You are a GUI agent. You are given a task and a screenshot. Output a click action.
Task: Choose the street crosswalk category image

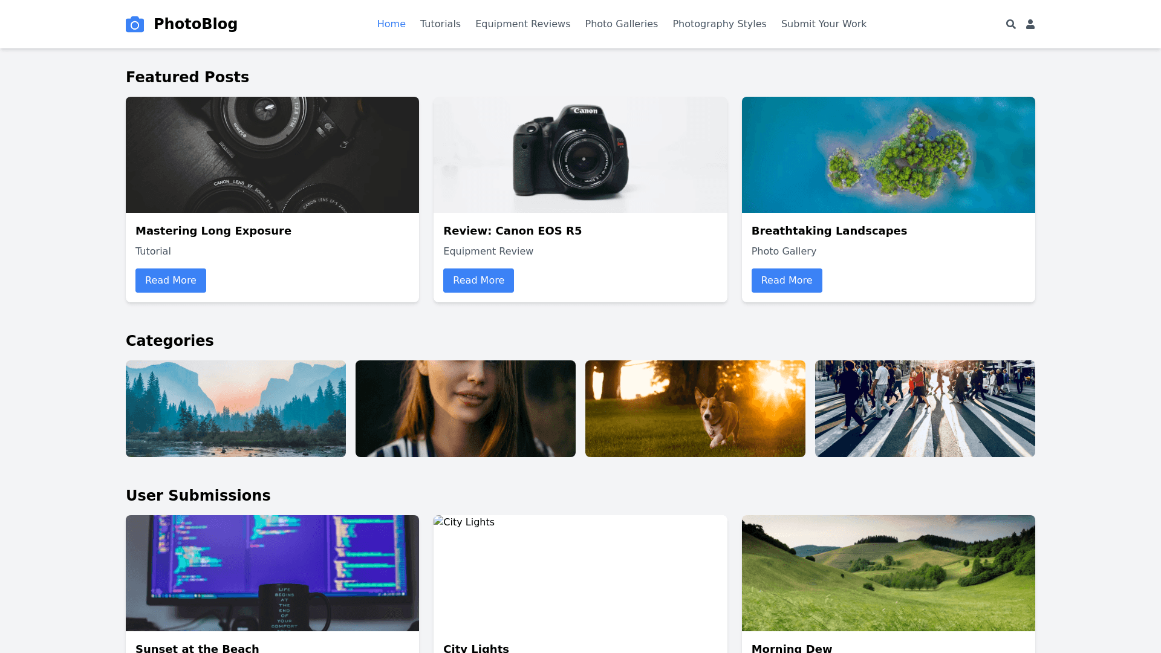[x=925, y=409]
